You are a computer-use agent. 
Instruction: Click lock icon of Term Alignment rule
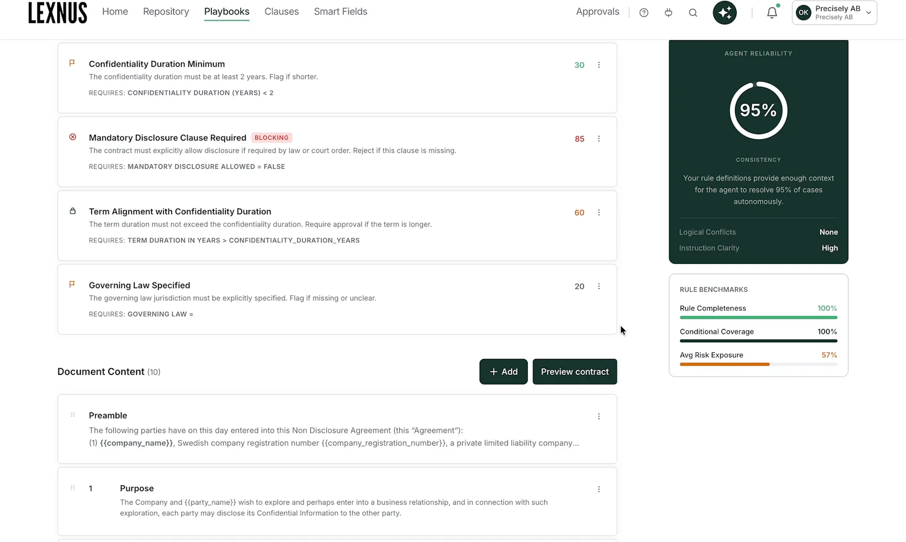point(72,211)
